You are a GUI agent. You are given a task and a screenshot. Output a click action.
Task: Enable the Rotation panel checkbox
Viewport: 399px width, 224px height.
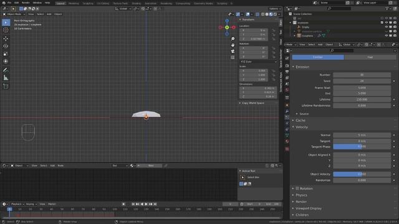pos(297,189)
